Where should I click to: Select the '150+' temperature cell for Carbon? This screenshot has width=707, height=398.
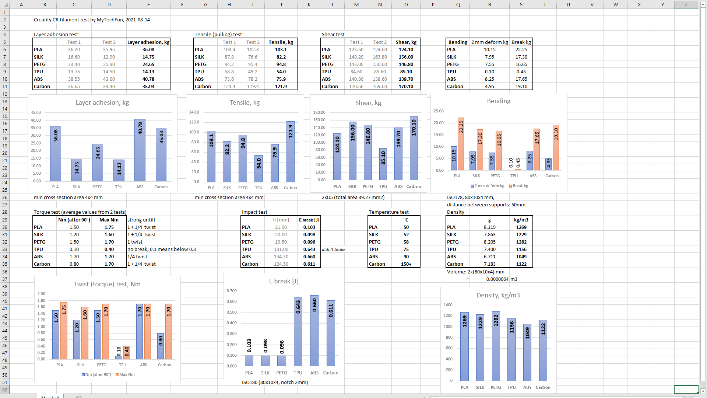tap(406, 264)
